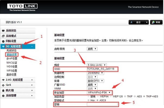Click the 5G 无线设置 wifi icon
The height and width of the screenshot is (108, 164).
click(3, 47)
